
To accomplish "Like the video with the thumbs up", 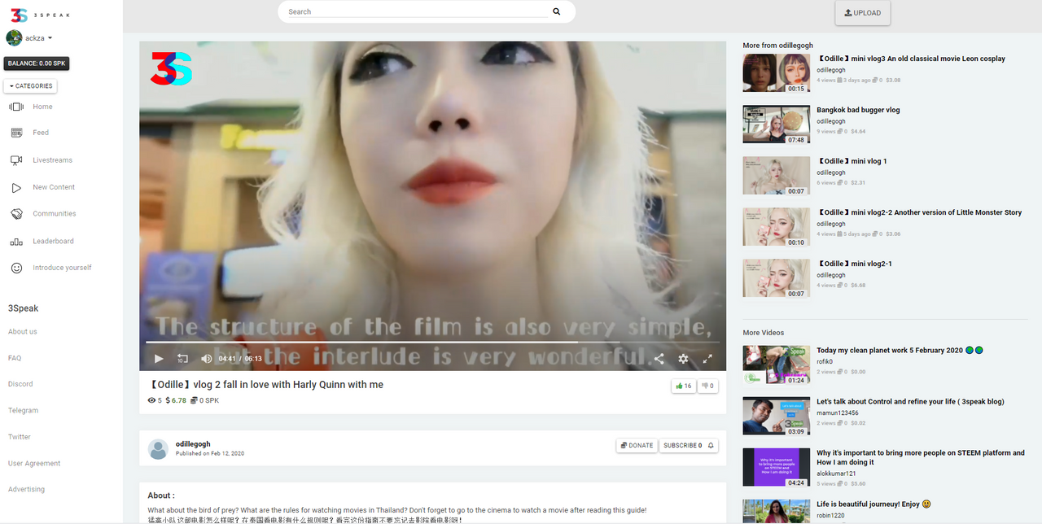I will pos(683,386).
